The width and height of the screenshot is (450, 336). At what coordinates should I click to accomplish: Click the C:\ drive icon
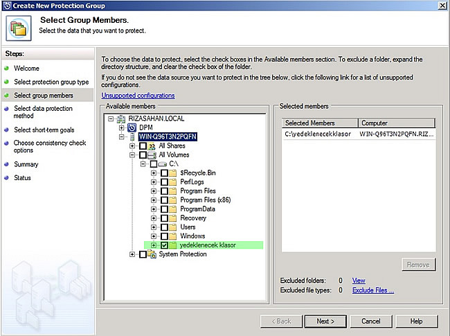[163, 164]
